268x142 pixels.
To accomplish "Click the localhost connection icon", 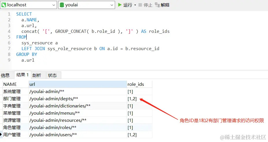I will [3, 5].
